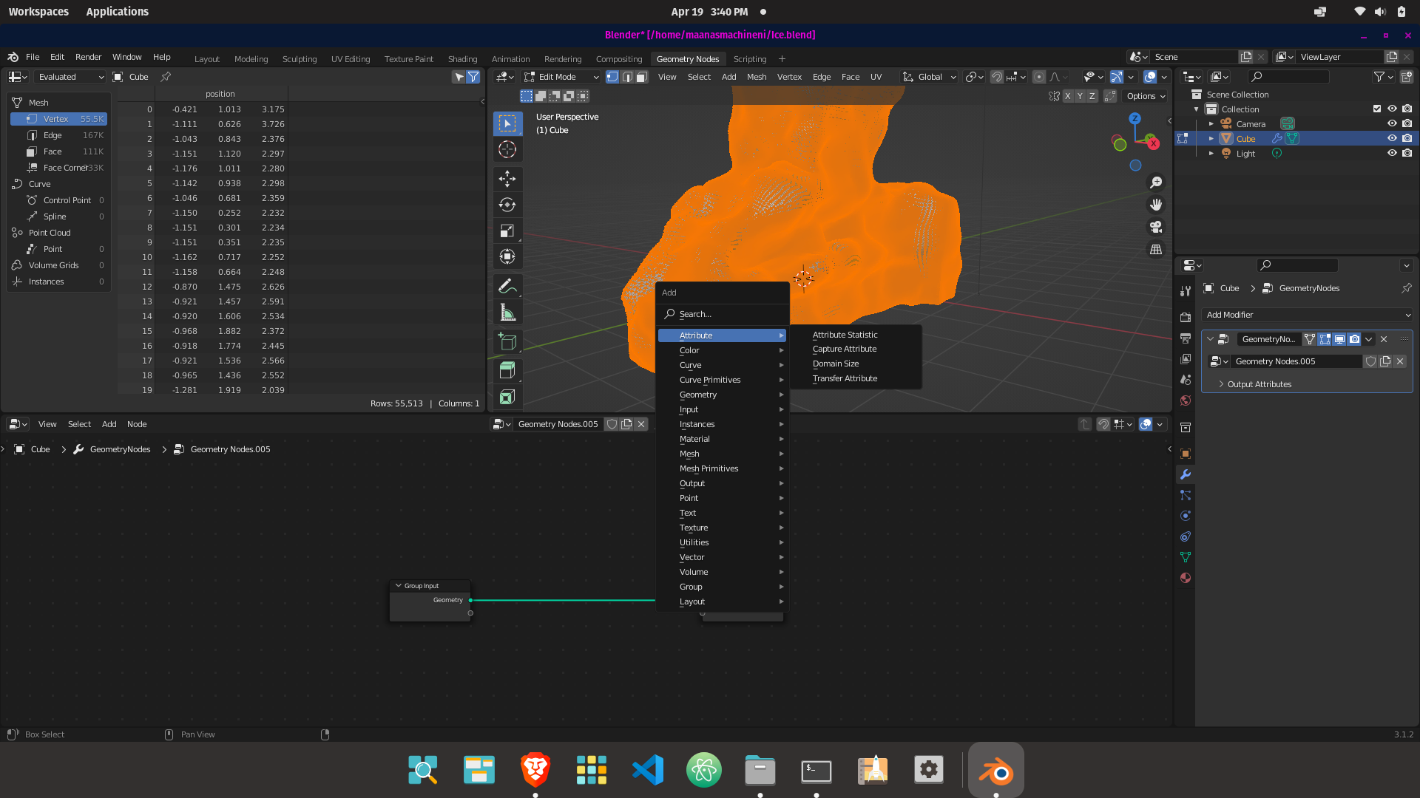Expand the Camera tree item

coord(1211,124)
